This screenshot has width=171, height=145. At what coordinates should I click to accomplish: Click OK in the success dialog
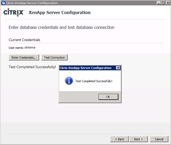[x=108, y=97]
